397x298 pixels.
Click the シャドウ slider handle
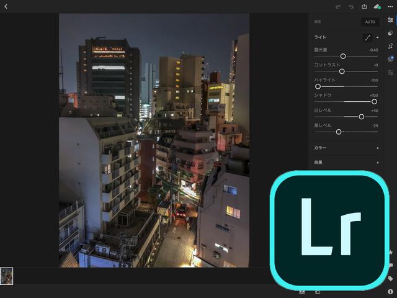[x=374, y=102]
